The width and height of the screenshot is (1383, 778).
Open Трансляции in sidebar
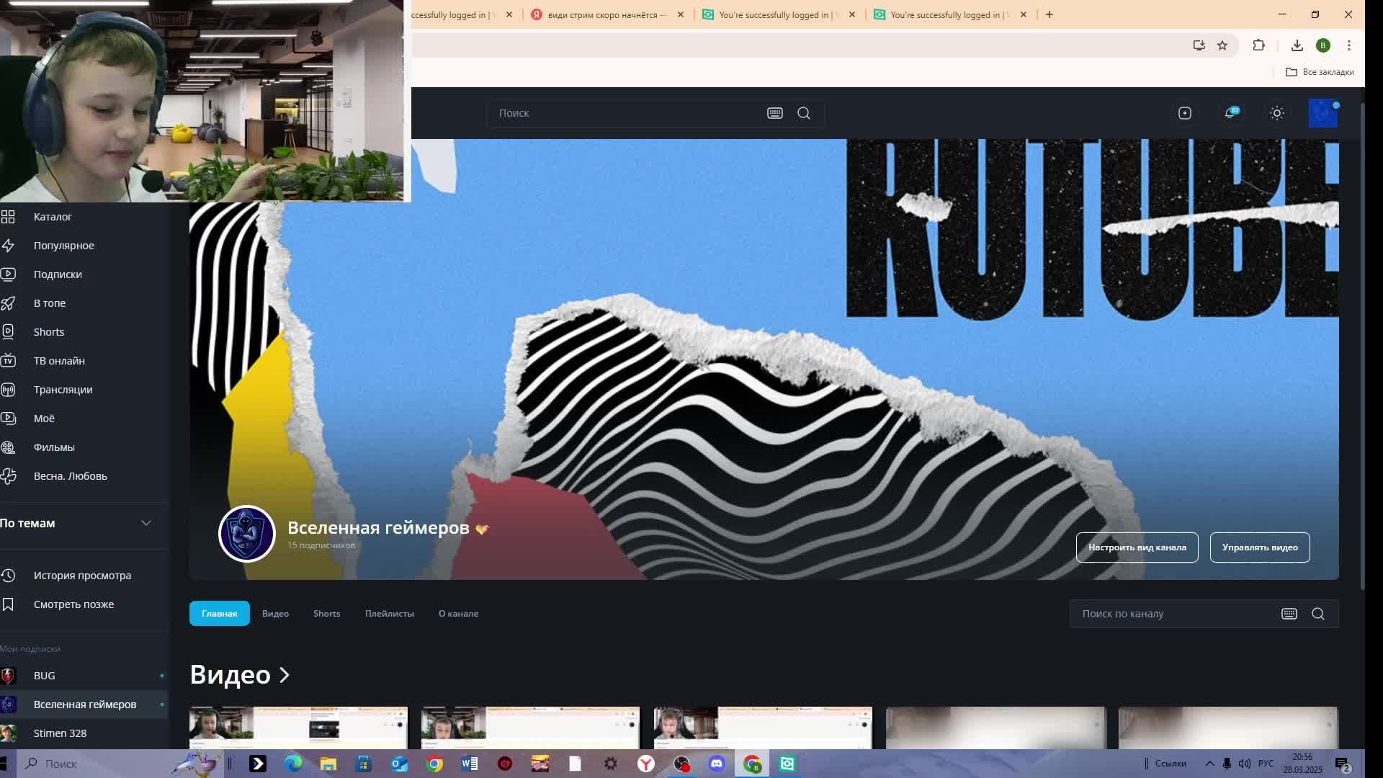(63, 390)
